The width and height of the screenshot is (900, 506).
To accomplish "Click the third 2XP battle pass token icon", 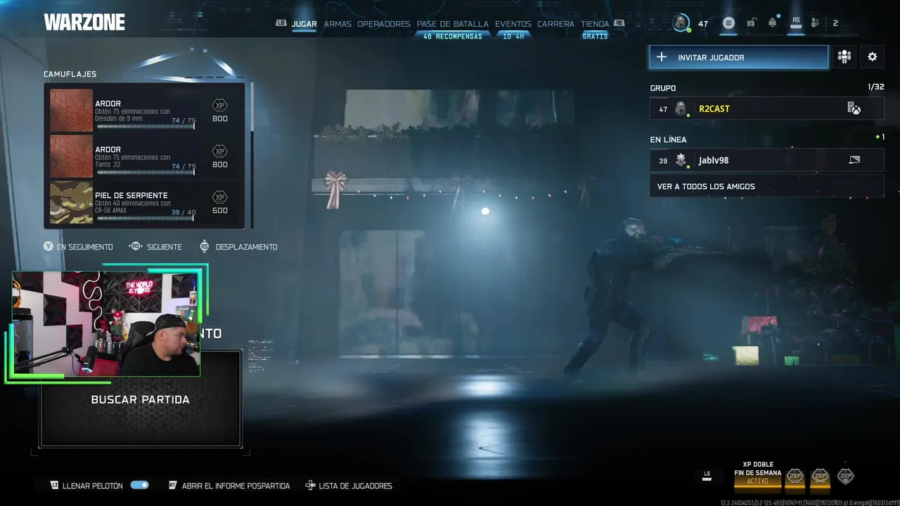I will (x=845, y=476).
